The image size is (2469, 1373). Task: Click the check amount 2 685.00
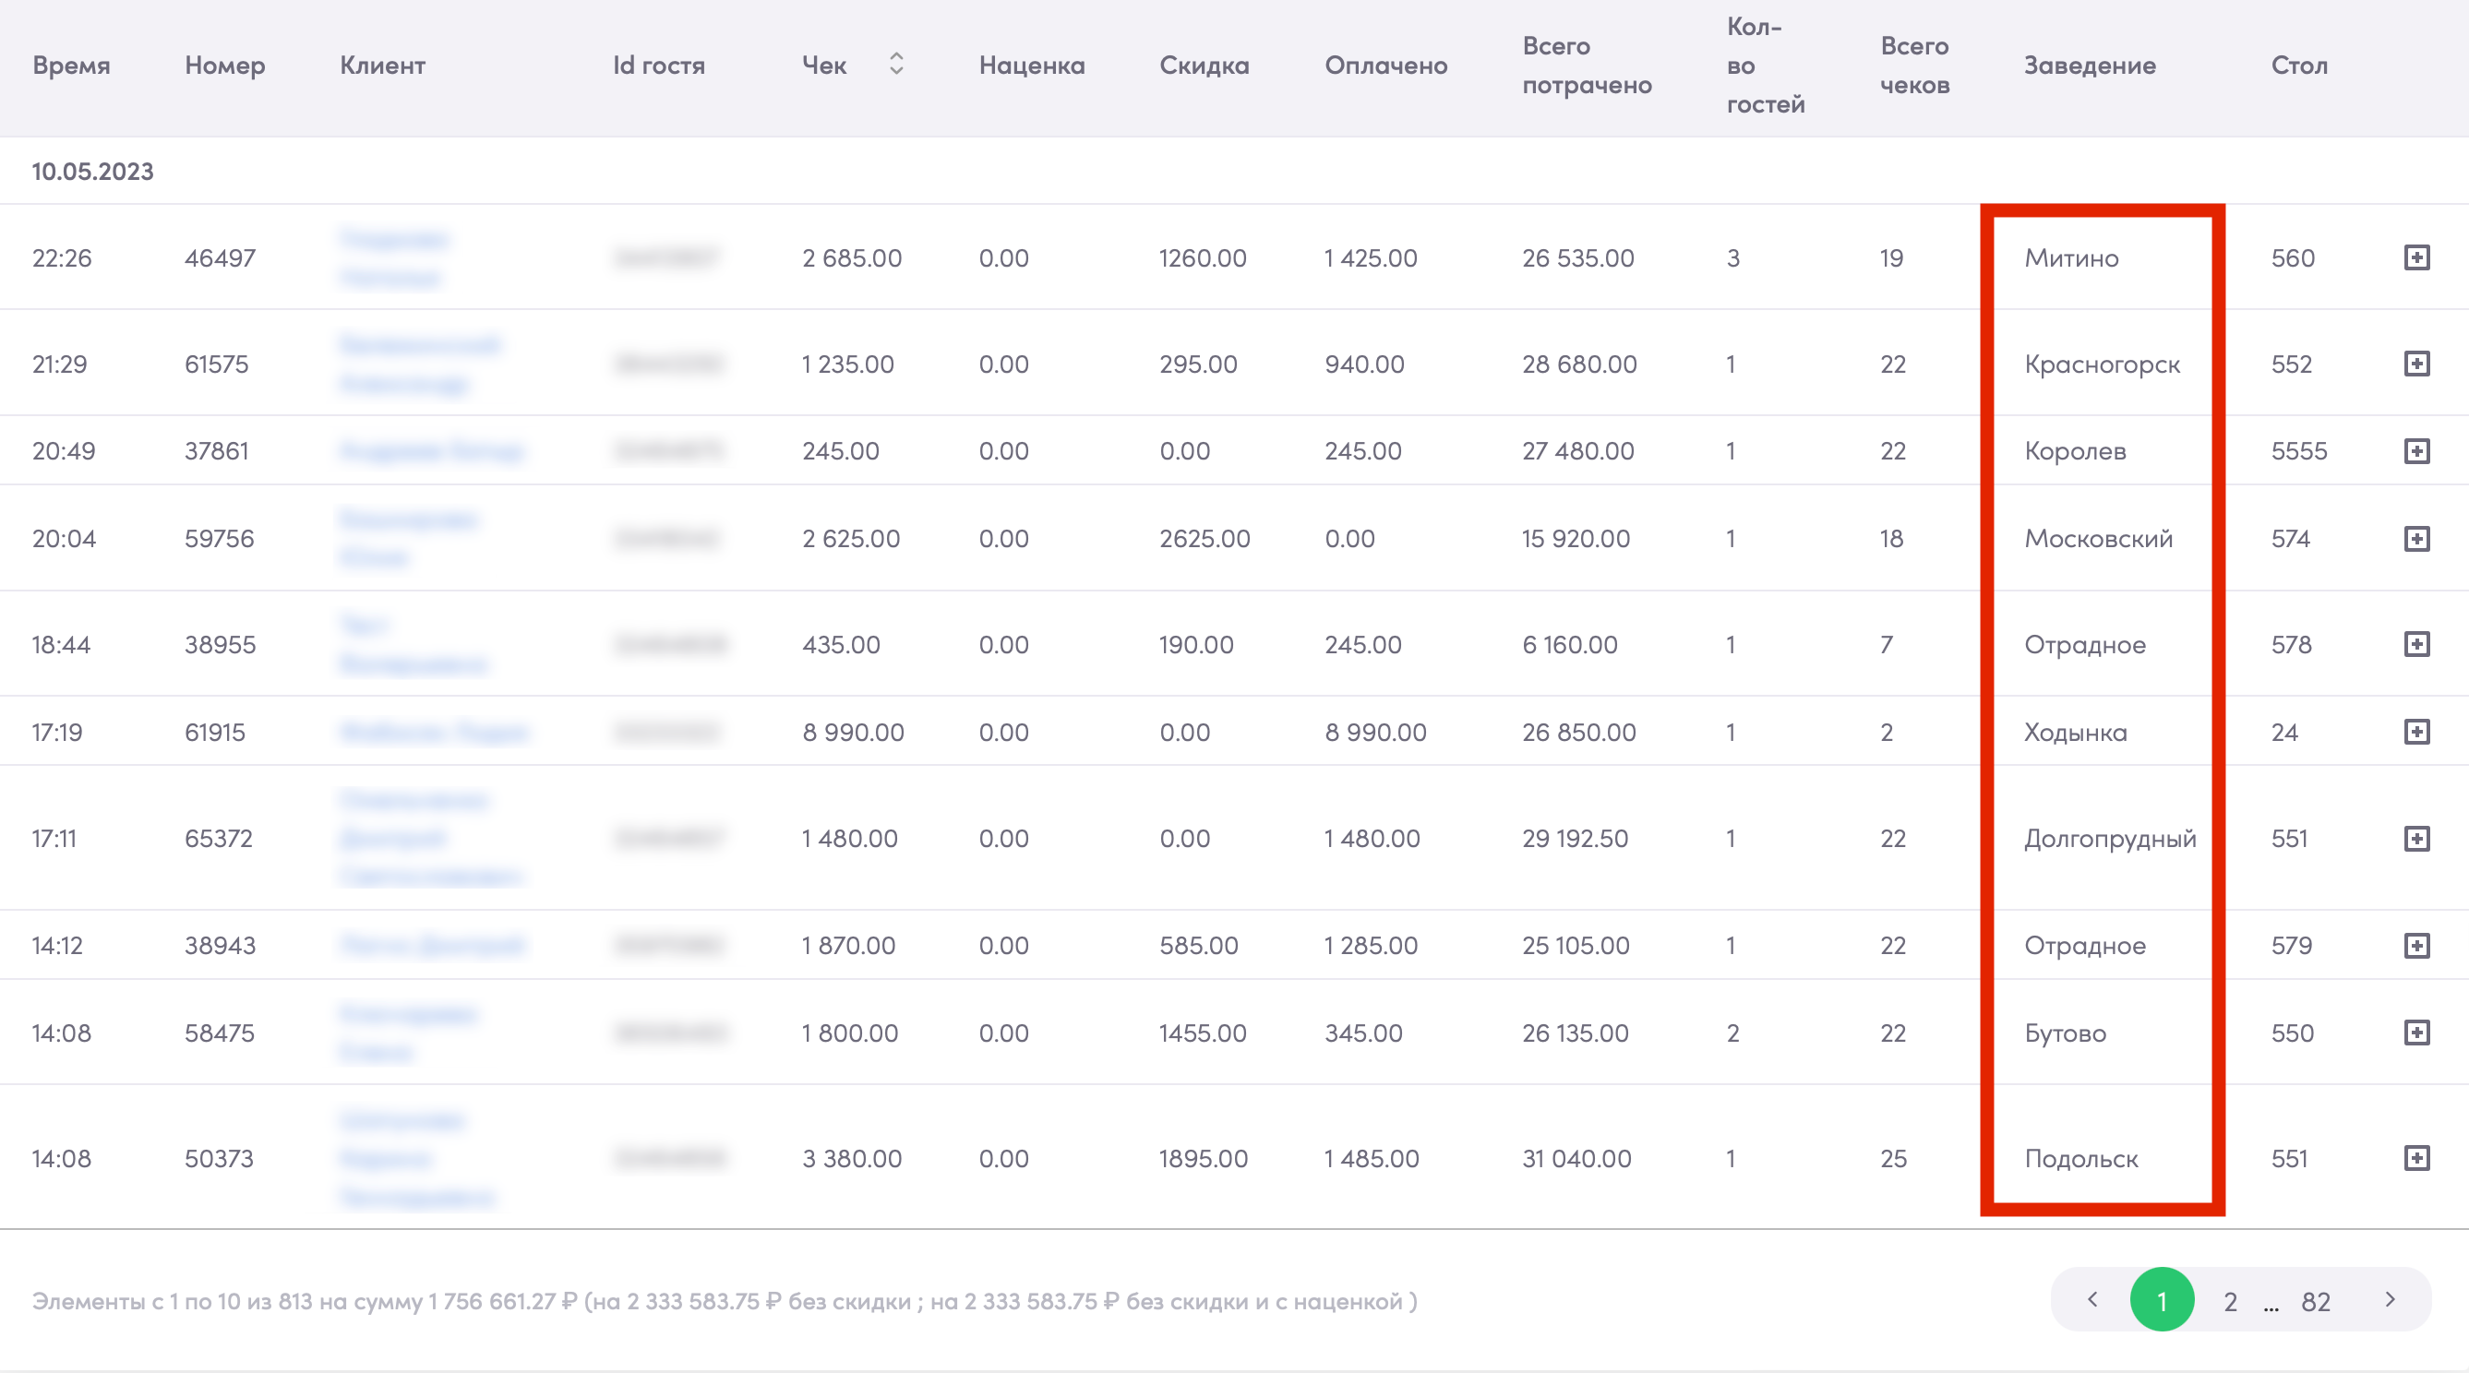pyautogui.click(x=851, y=257)
